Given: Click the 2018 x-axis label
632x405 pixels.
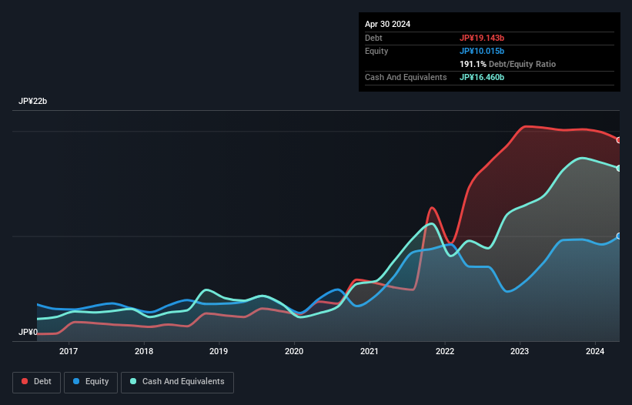Looking at the screenshot, I should (144, 351).
